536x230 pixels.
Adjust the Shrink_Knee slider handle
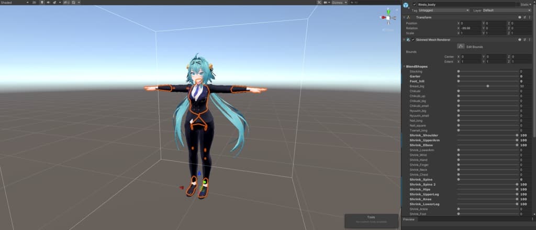[x=517, y=199]
